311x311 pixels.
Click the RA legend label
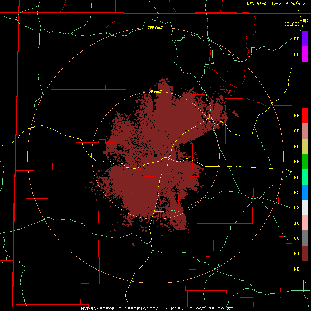[x=296, y=177]
